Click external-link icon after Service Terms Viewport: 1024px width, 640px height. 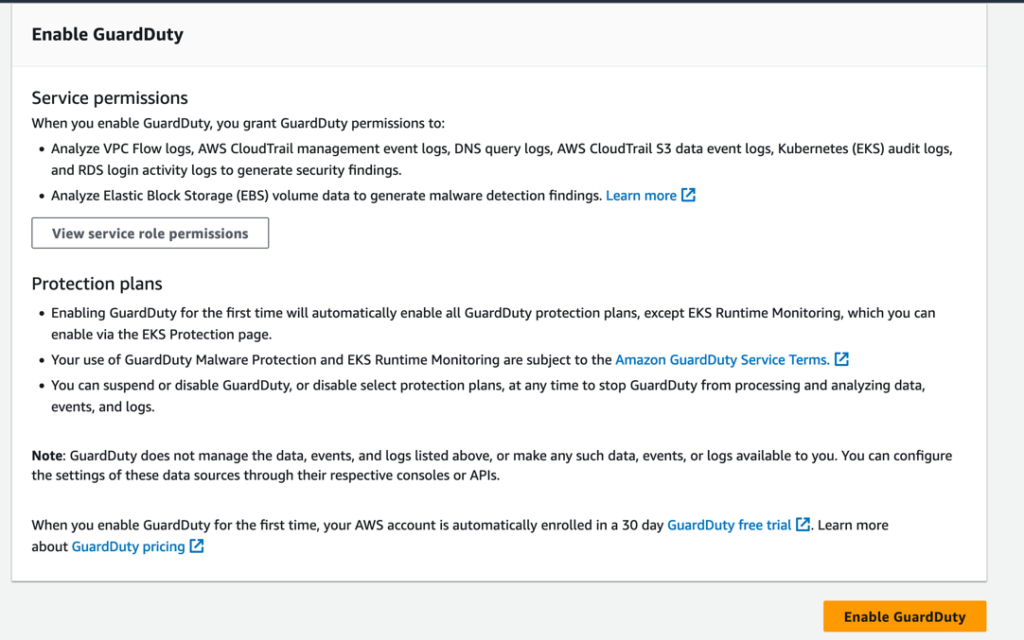click(841, 359)
